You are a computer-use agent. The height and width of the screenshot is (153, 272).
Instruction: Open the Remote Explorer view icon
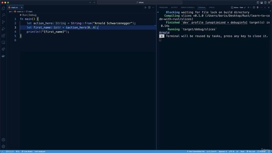(3, 42)
